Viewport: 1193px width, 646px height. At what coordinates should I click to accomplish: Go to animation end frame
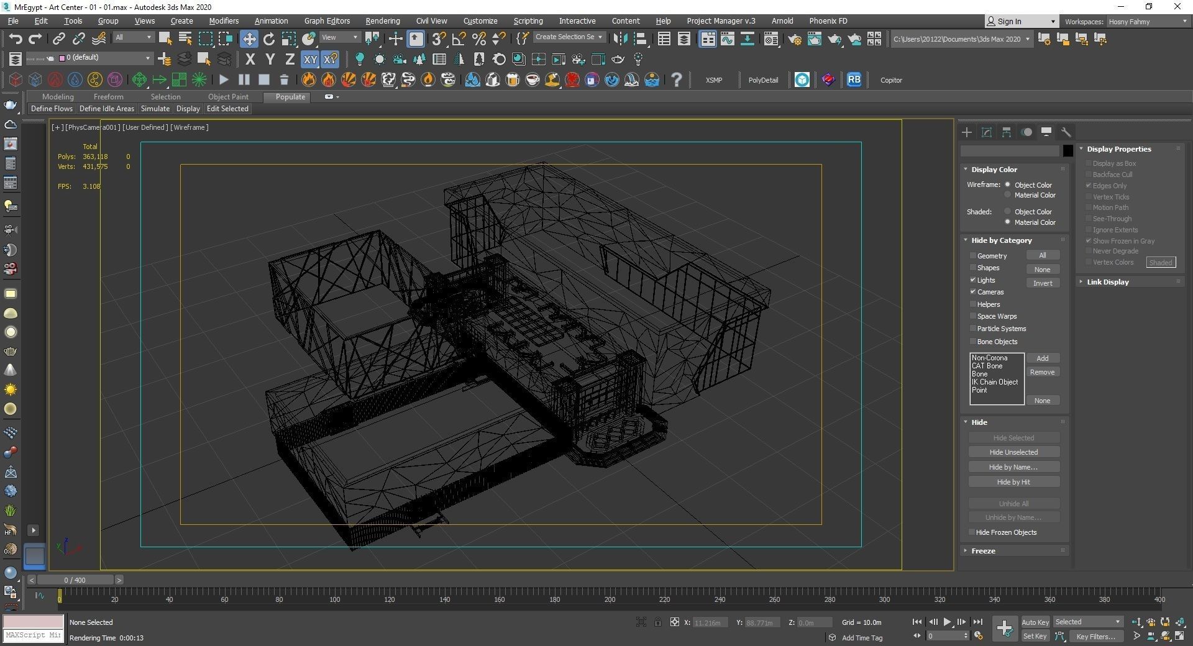point(977,622)
